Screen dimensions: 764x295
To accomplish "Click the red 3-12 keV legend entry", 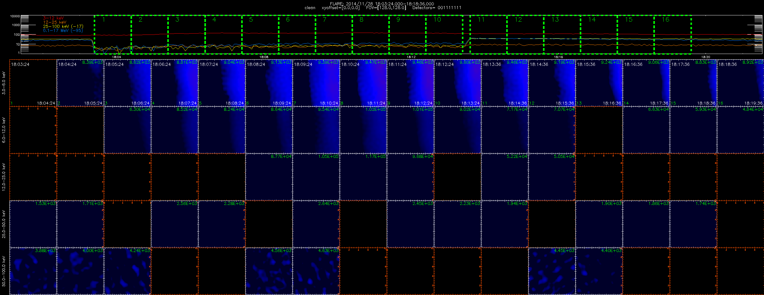I will click(53, 18).
